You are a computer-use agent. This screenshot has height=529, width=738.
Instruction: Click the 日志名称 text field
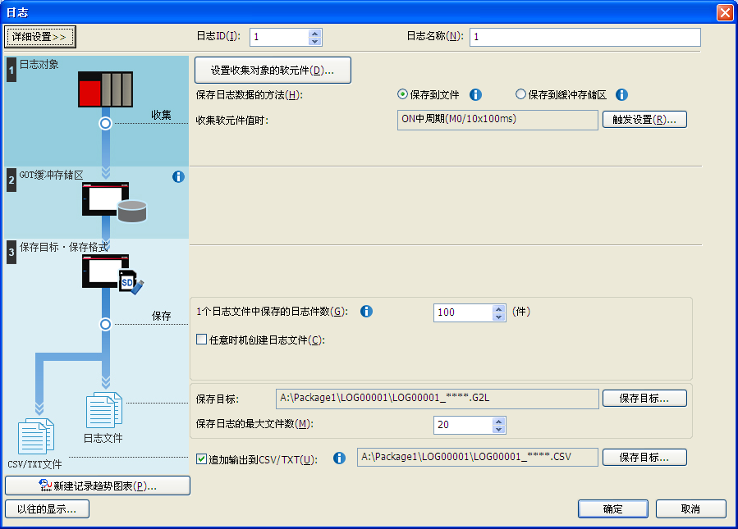click(584, 38)
